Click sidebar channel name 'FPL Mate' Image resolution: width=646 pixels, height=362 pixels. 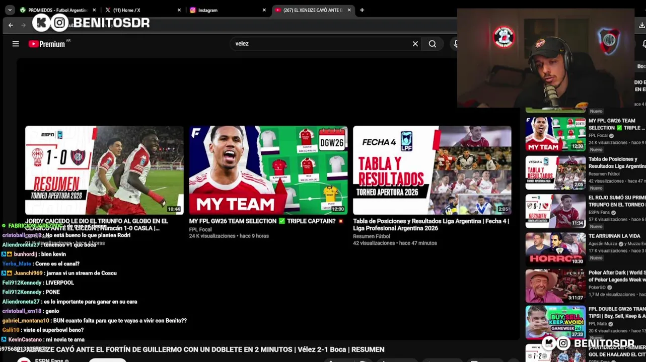point(599,324)
